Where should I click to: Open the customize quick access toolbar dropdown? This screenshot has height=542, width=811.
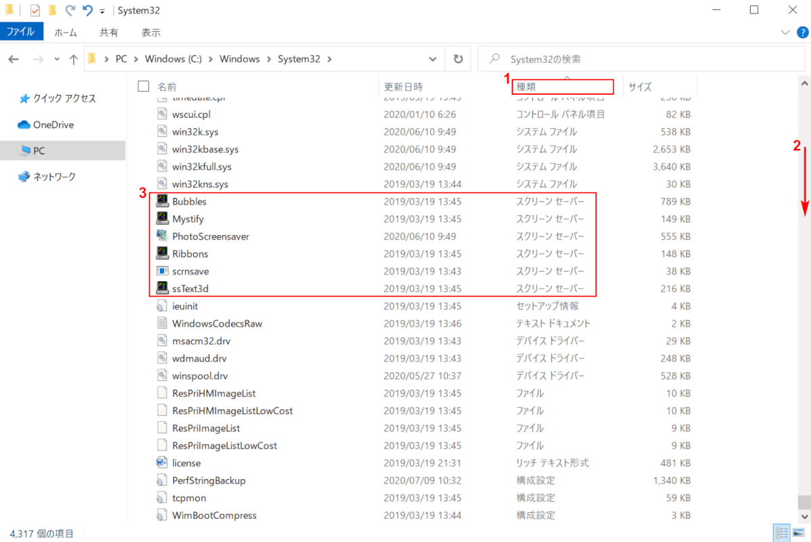pos(102,12)
